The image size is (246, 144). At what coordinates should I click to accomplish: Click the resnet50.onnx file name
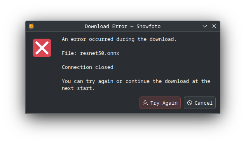[99, 53]
